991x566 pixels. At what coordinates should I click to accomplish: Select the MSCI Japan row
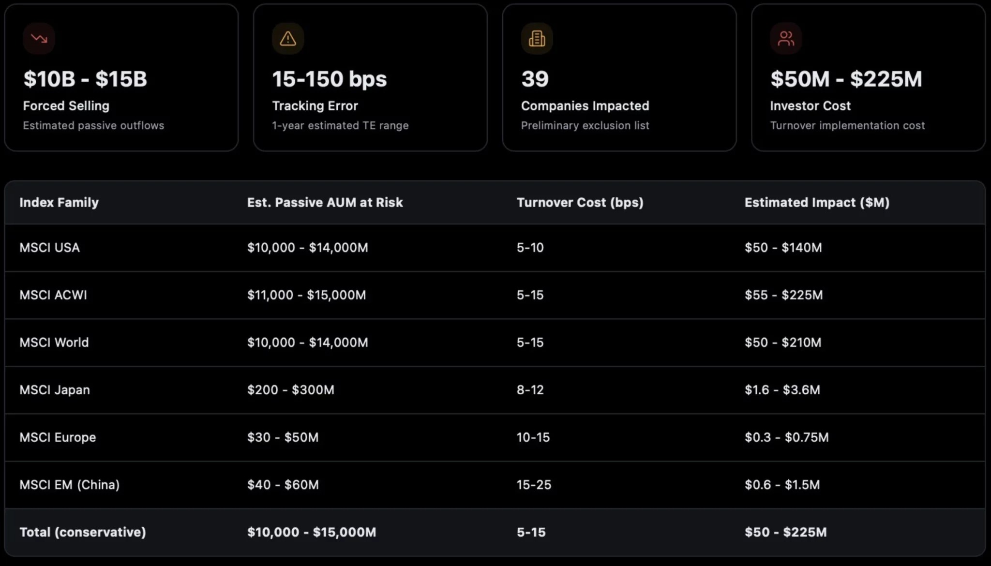pyautogui.click(x=495, y=390)
